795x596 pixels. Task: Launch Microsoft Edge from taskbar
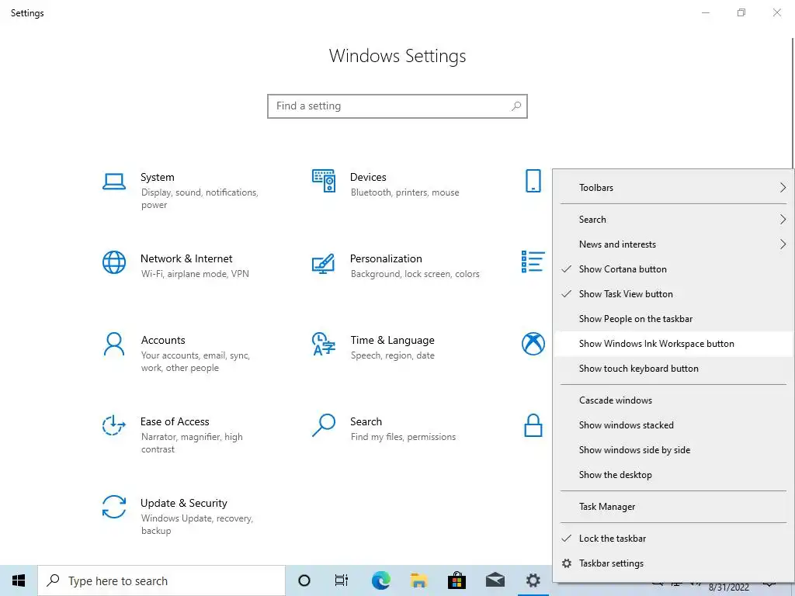pyautogui.click(x=380, y=580)
